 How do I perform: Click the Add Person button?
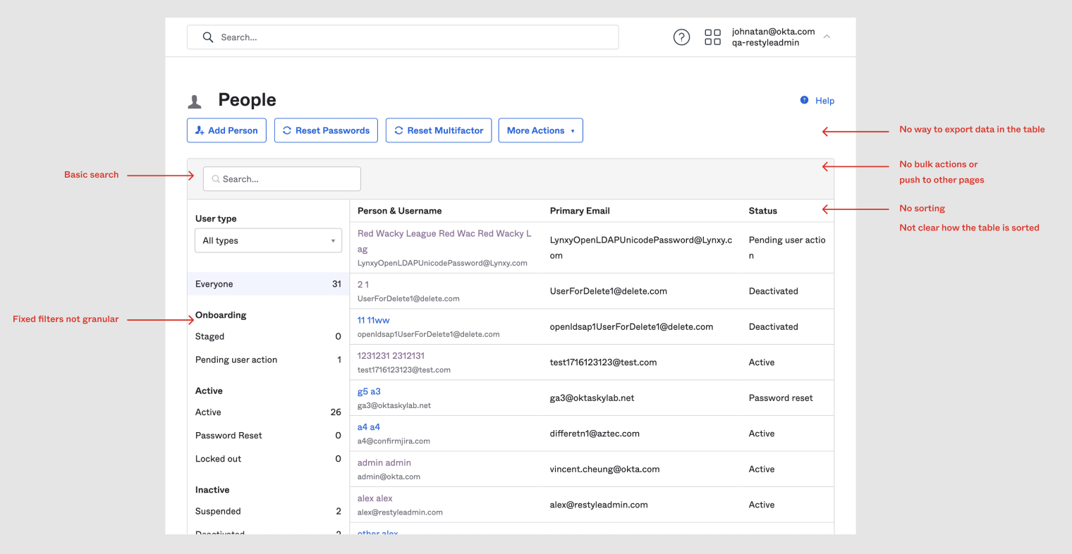pos(226,130)
